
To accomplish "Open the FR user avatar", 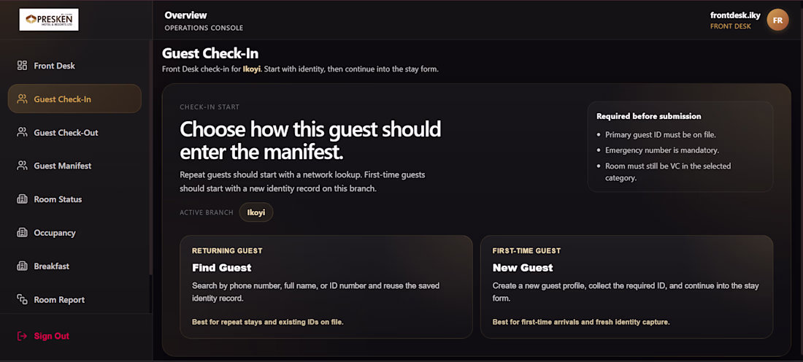I will 777,20.
